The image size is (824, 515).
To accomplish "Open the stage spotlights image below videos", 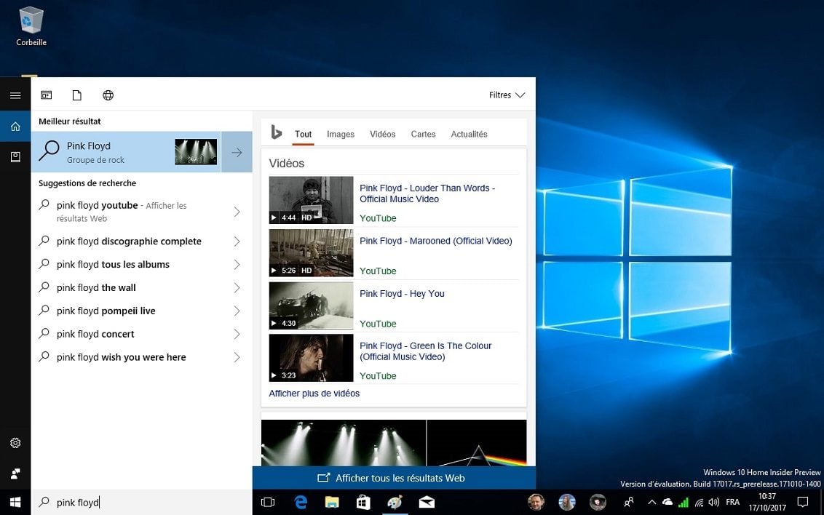I will 344,442.
